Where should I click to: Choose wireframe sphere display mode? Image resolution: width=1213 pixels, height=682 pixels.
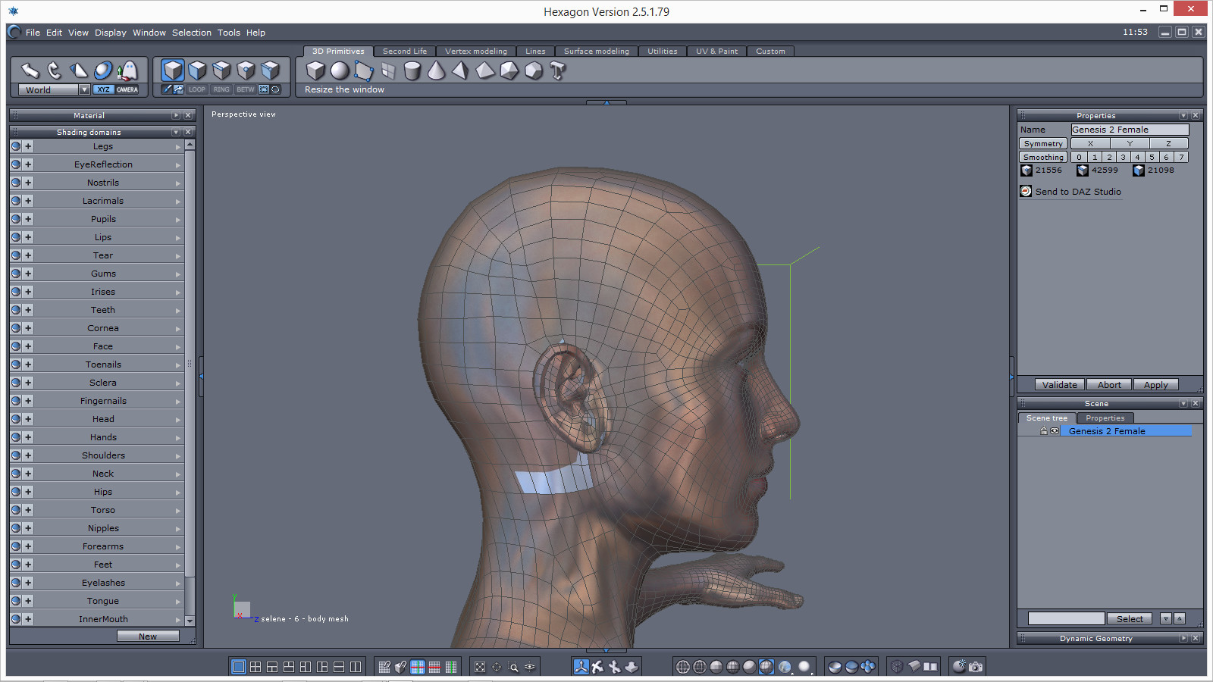[x=682, y=667]
